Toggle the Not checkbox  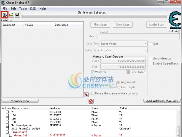[x=150, y=44]
